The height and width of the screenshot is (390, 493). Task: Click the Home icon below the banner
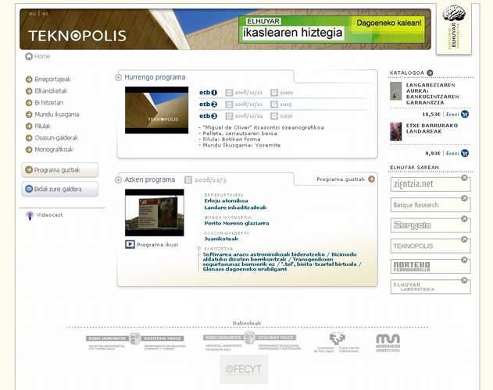point(29,56)
